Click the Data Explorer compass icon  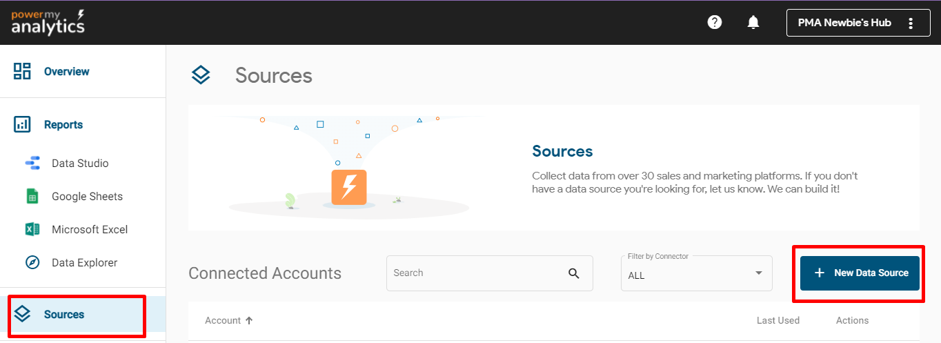(x=32, y=263)
